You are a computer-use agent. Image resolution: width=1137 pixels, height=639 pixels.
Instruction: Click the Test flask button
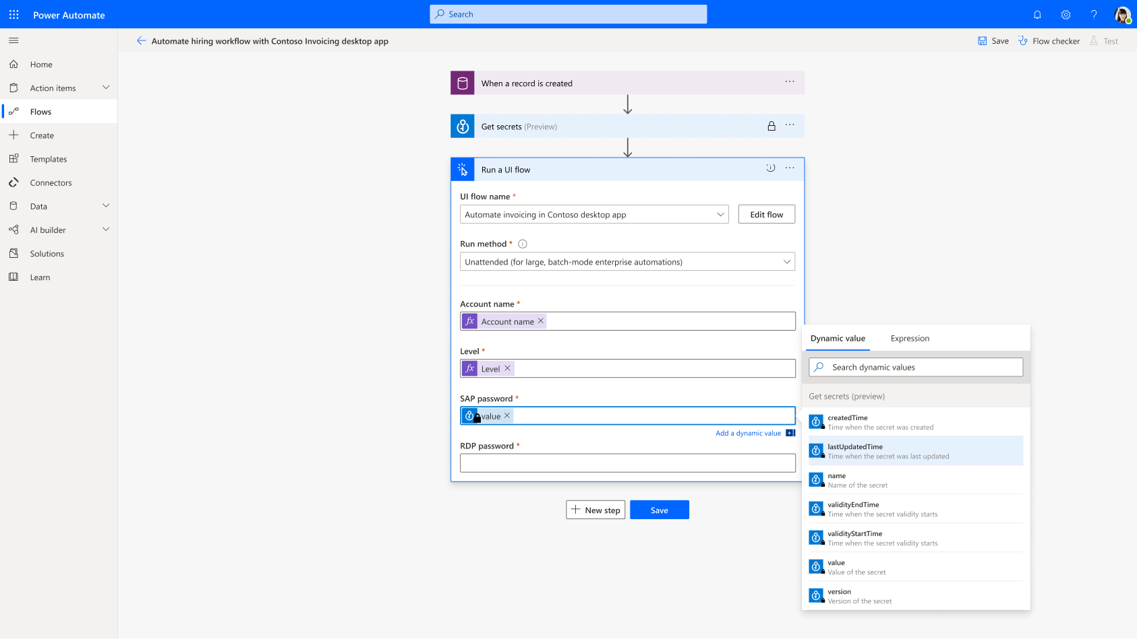1103,41
